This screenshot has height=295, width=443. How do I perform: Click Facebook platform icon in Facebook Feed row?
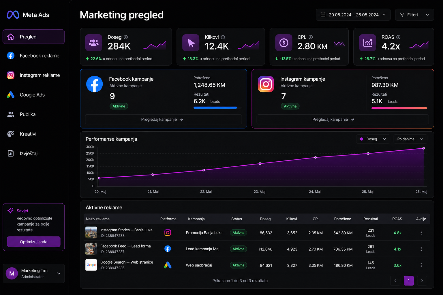tap(168, 249)
